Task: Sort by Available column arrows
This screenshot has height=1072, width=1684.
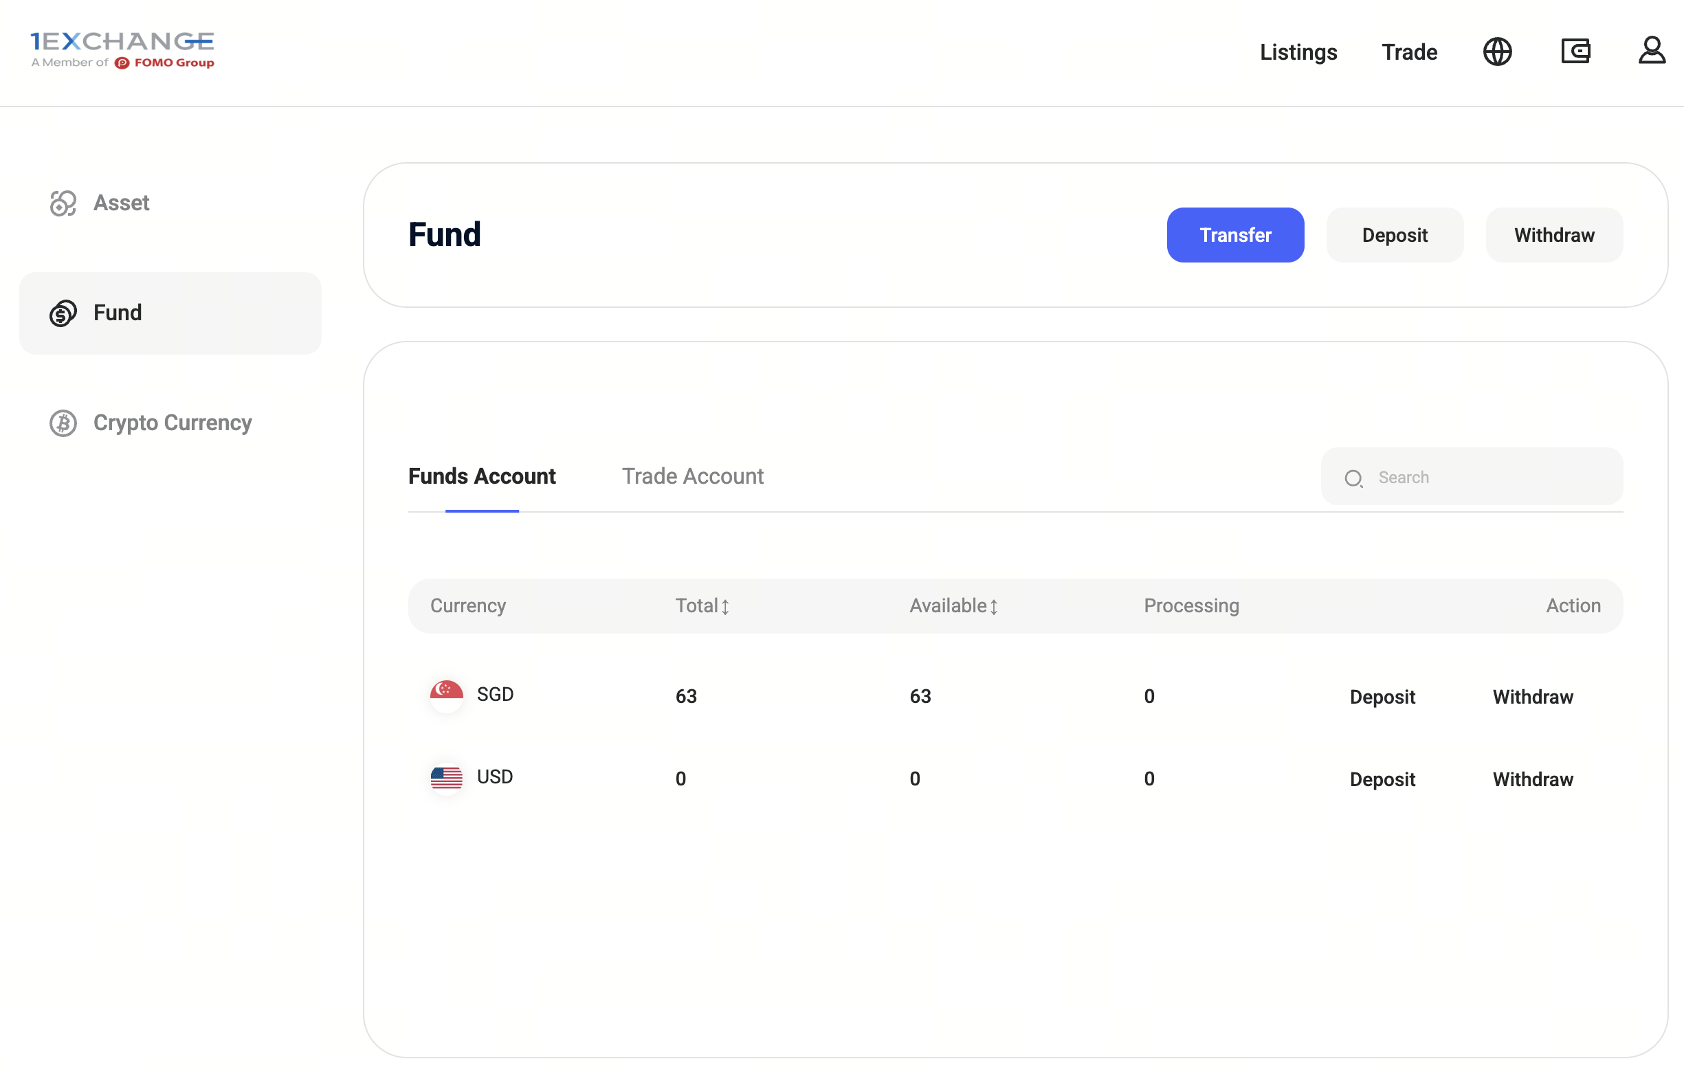Action: [993, 607]
